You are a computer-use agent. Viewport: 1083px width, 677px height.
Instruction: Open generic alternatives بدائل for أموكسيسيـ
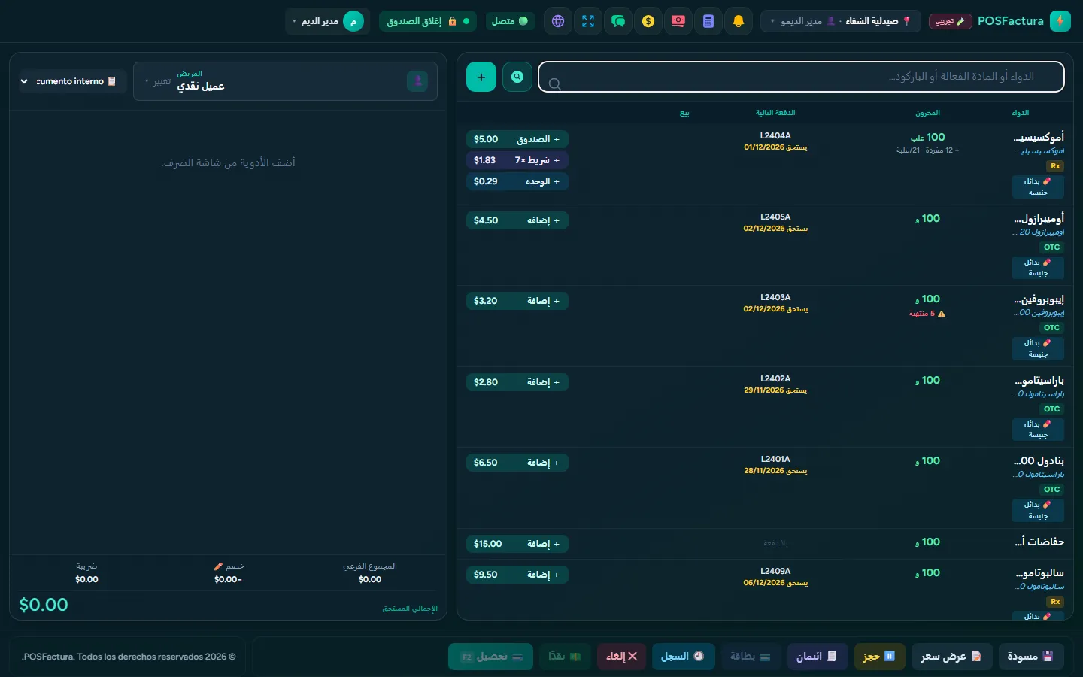pyautogui.click(x=1038, y=187)
